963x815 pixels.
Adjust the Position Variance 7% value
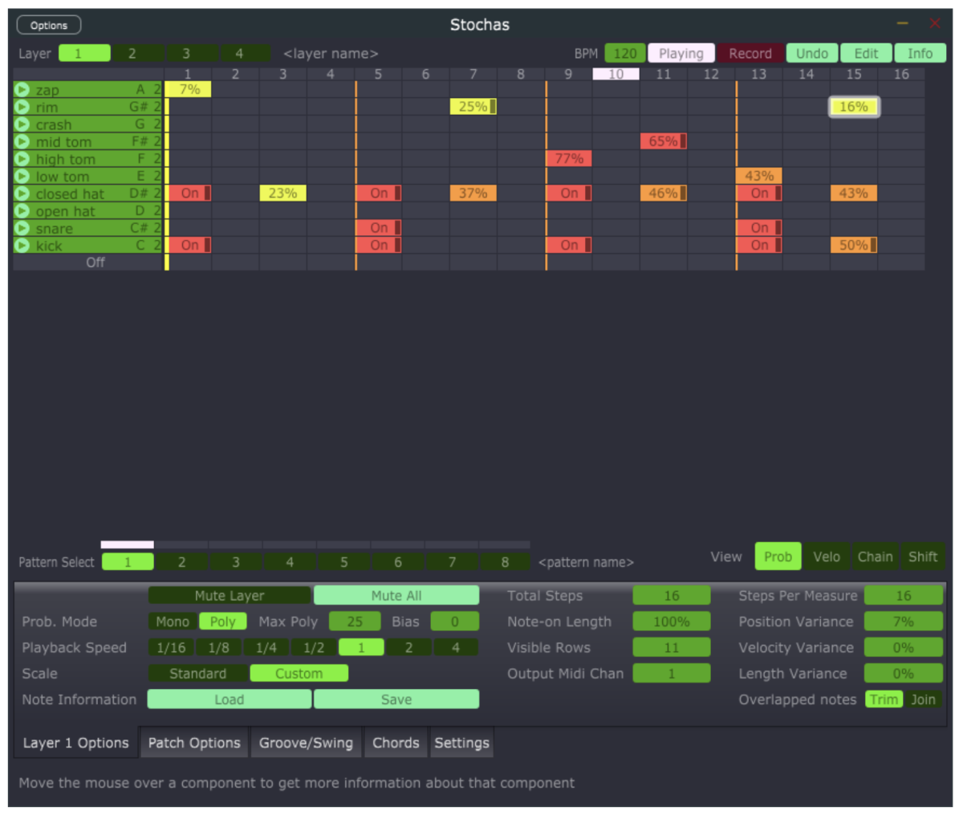(904, 621)
